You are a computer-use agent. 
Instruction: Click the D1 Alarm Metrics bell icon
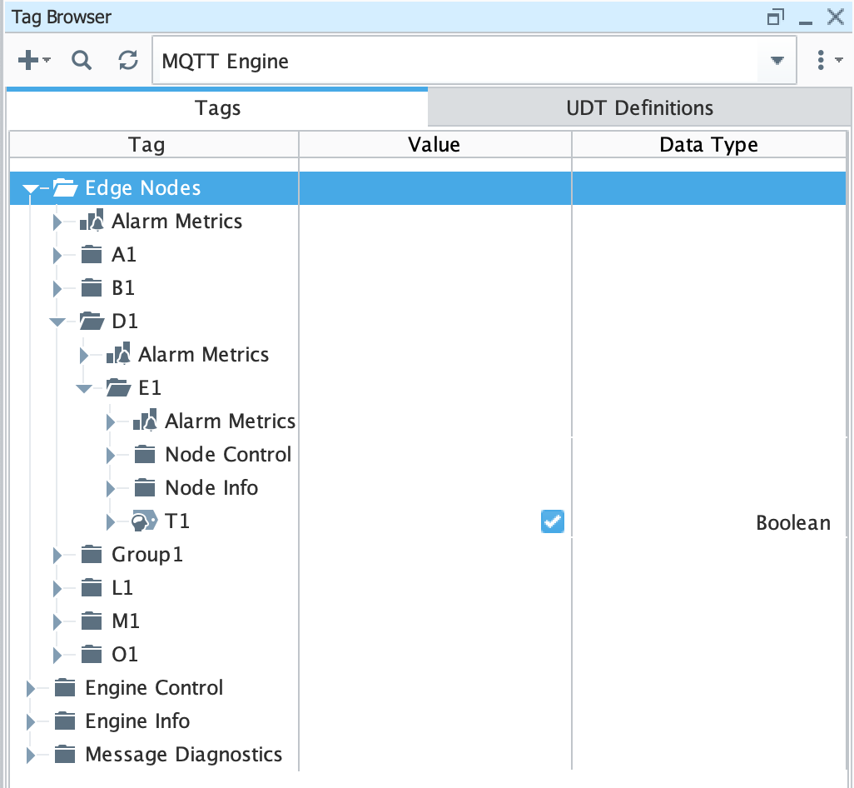(118, 355)
